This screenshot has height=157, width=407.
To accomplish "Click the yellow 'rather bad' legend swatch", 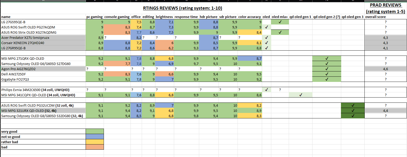I will click(x=95, y=142).
